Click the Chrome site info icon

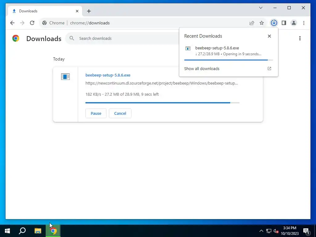(x=44, y=23)
